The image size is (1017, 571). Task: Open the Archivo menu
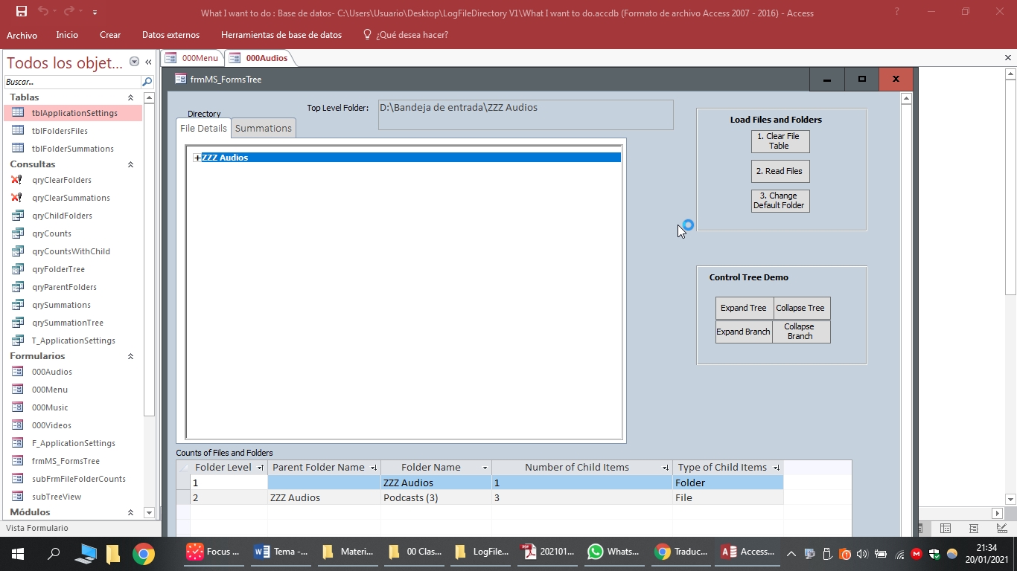(22, 35)
